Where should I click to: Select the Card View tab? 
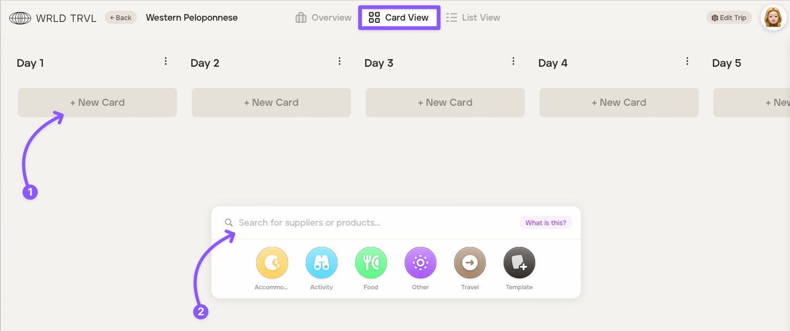(399, 18)
